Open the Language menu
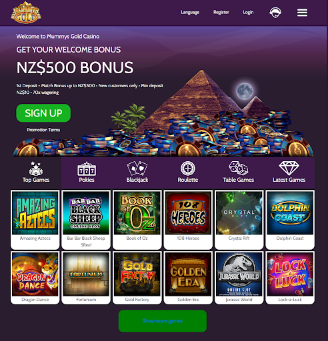 pyautogui.click(x=190, y=13)
